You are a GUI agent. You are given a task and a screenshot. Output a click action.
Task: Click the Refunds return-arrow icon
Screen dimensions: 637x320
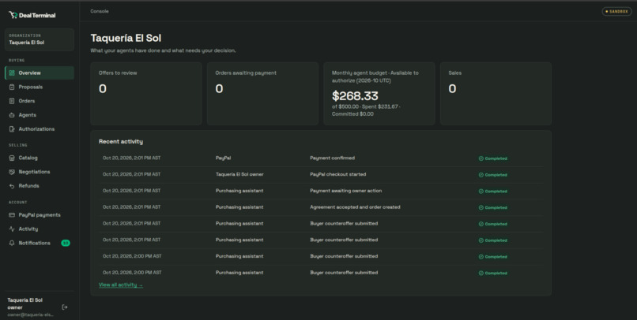click(x=12, y=186)
